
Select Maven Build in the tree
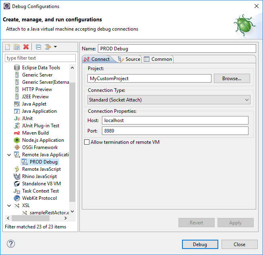tap(35, 133)
